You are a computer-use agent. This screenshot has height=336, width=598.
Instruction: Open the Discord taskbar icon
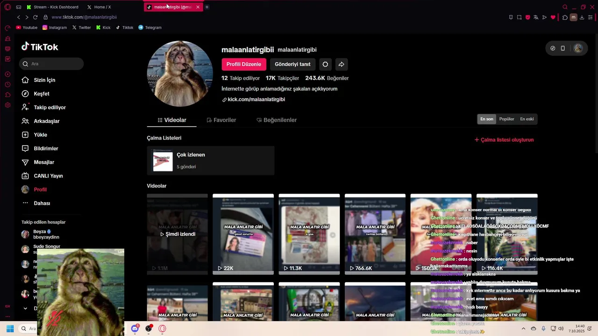pyautogui.click(x=135, y=329)
